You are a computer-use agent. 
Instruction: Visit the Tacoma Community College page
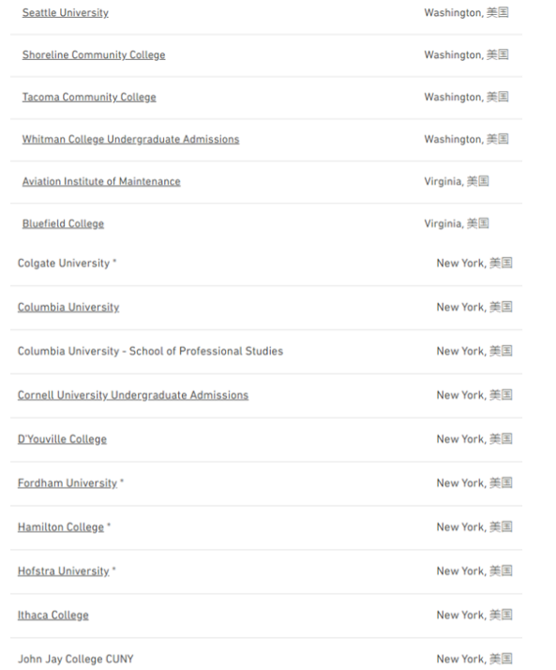click(x=89, y=98)
